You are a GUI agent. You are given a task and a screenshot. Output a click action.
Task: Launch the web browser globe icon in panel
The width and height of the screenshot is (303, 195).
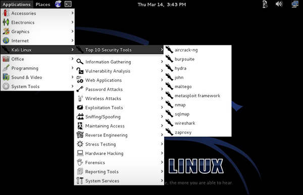[x=58, y=4]
